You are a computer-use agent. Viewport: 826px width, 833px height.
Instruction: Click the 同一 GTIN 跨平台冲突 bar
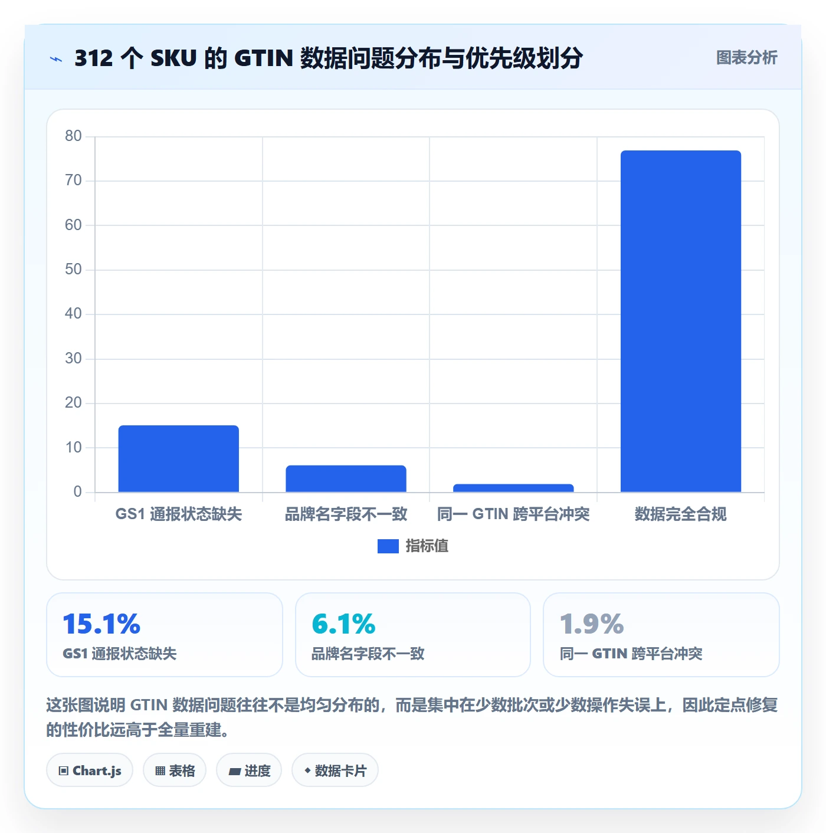click(x=513, y=488)
